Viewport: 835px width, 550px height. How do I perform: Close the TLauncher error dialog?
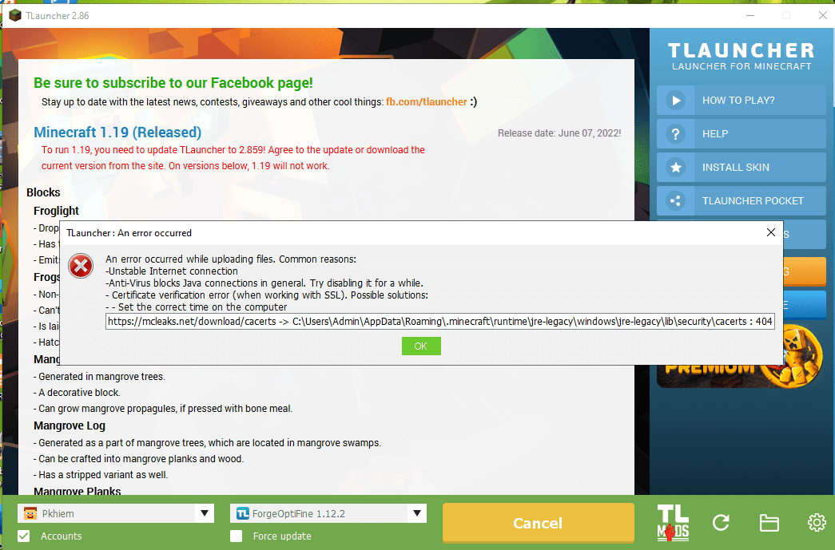770,232
